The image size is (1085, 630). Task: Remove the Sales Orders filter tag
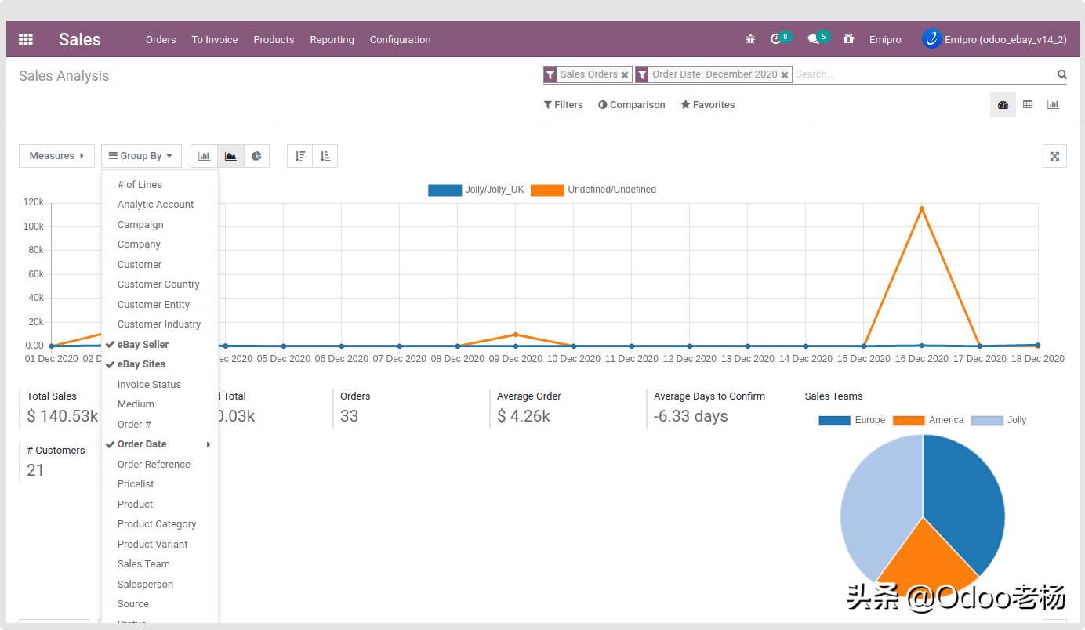tap(625, 75)
